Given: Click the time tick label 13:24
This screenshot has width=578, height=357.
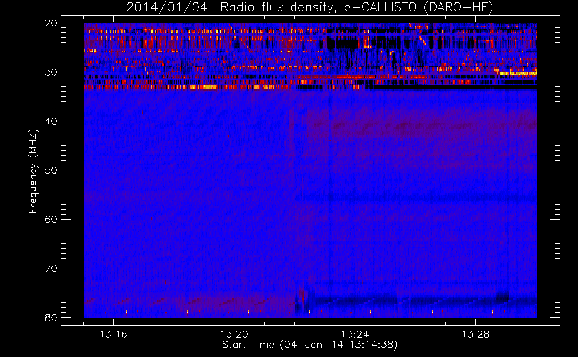Looking at the screenshot, I should point(355,335).
